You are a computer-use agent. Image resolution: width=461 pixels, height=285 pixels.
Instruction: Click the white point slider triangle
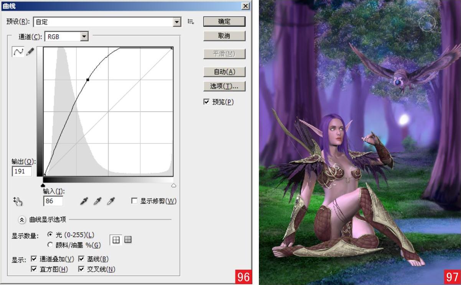click(x=173, y=185)
